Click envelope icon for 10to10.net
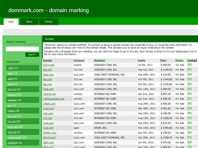This screenshot has height=148, width=198. (190, 94)
